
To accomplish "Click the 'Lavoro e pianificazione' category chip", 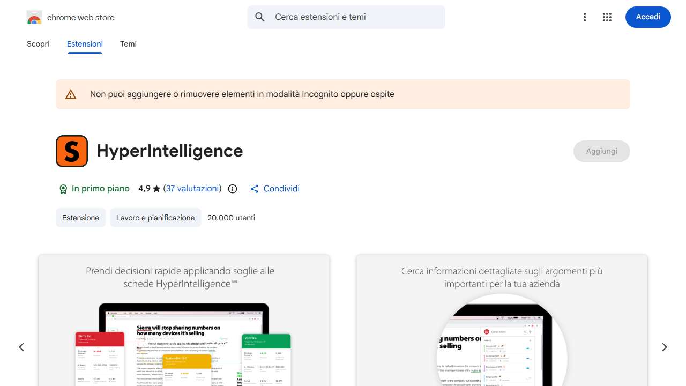I will tap(155, 218).
